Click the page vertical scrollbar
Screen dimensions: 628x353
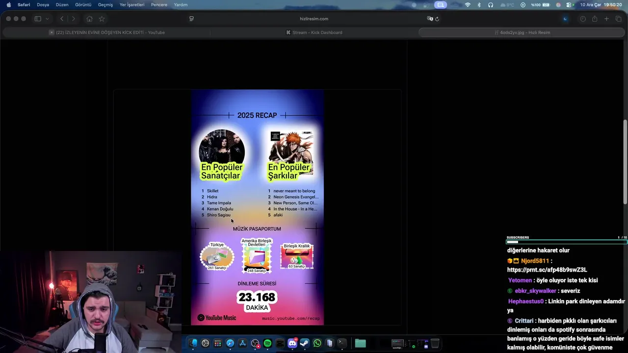point(625,162)
